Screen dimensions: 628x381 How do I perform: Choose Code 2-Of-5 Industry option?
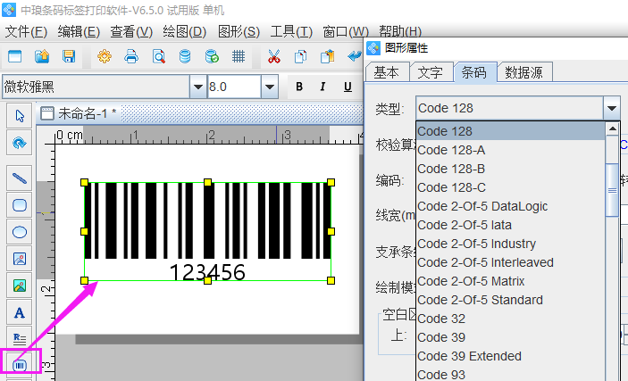510,244
